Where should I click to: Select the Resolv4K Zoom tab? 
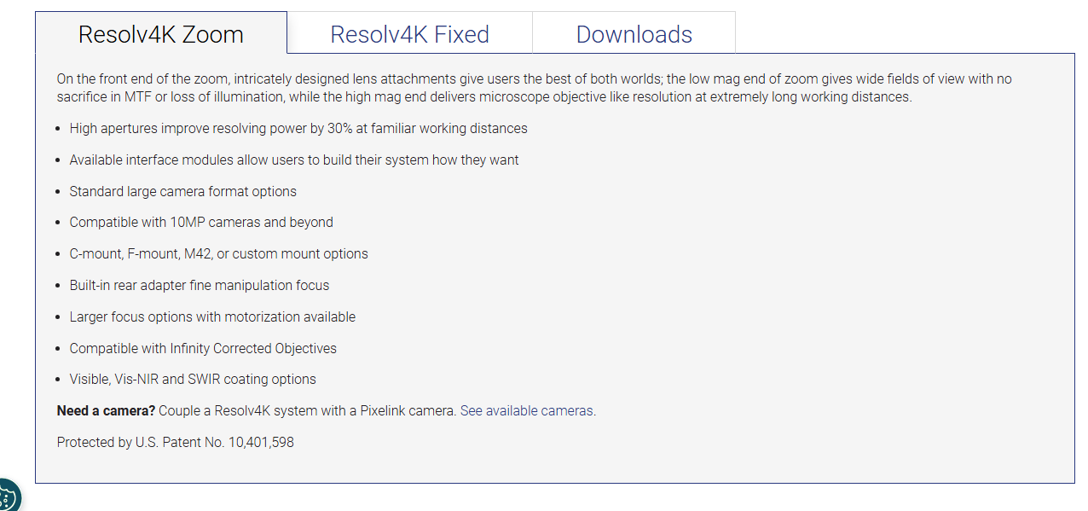161,34
